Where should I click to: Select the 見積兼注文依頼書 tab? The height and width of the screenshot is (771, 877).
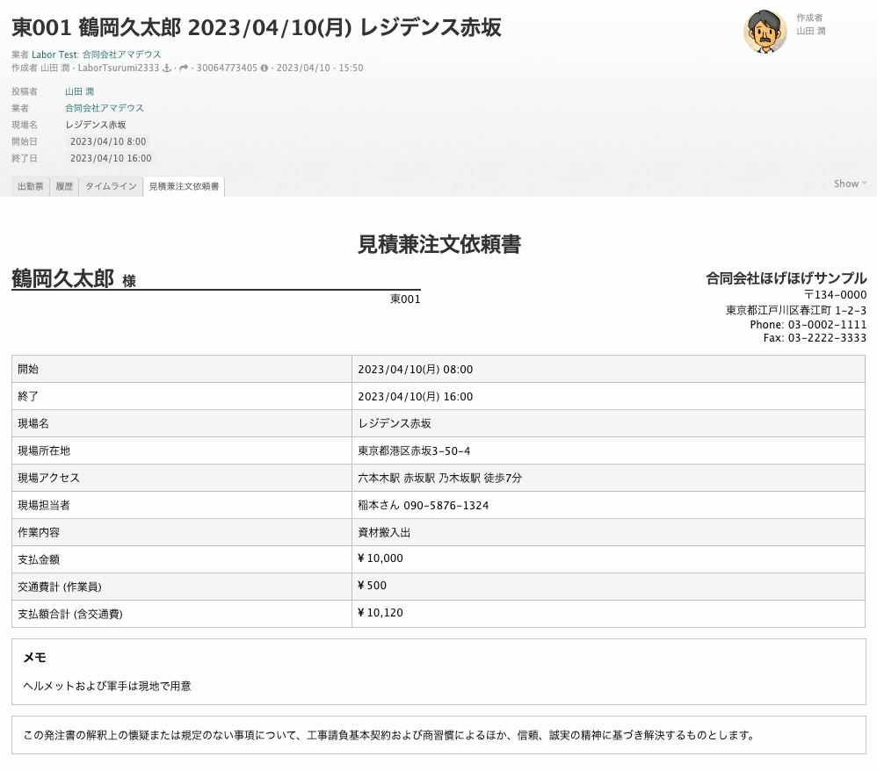click(x=184, y=186)
